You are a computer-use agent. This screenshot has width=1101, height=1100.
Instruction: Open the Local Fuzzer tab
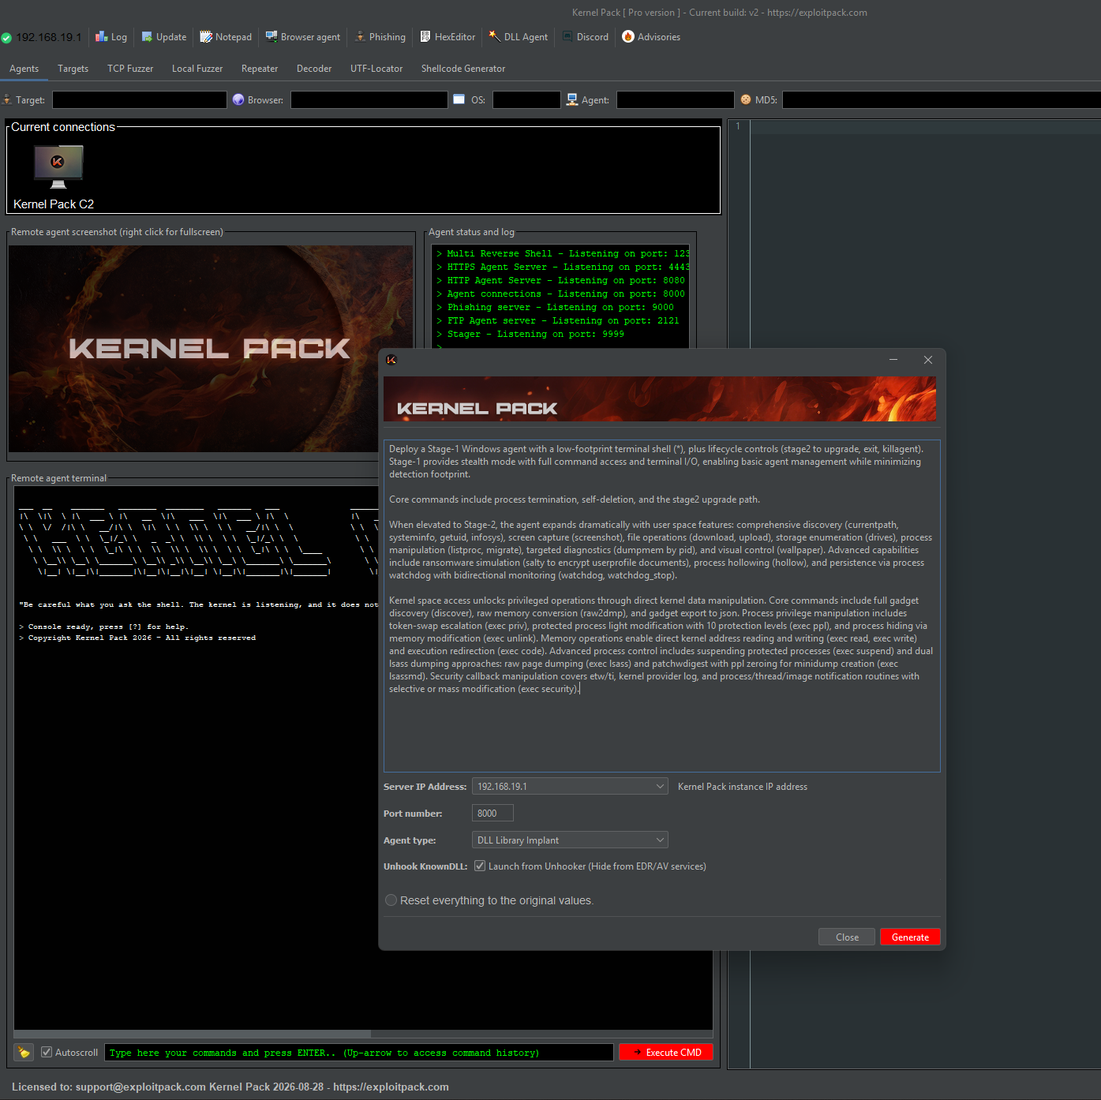point(197,69)
